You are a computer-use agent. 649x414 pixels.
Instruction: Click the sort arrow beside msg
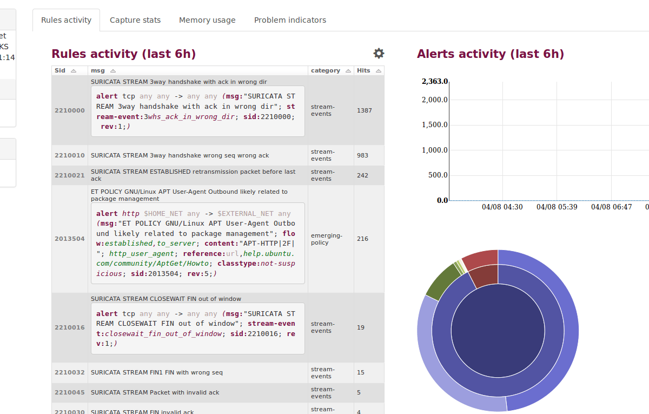click(x=113, y=71)
